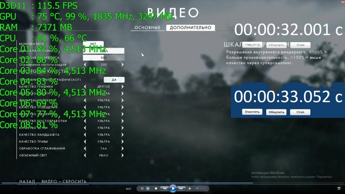Click the interface scale 50% slider

pyautogui.click(x=103, y=58)
